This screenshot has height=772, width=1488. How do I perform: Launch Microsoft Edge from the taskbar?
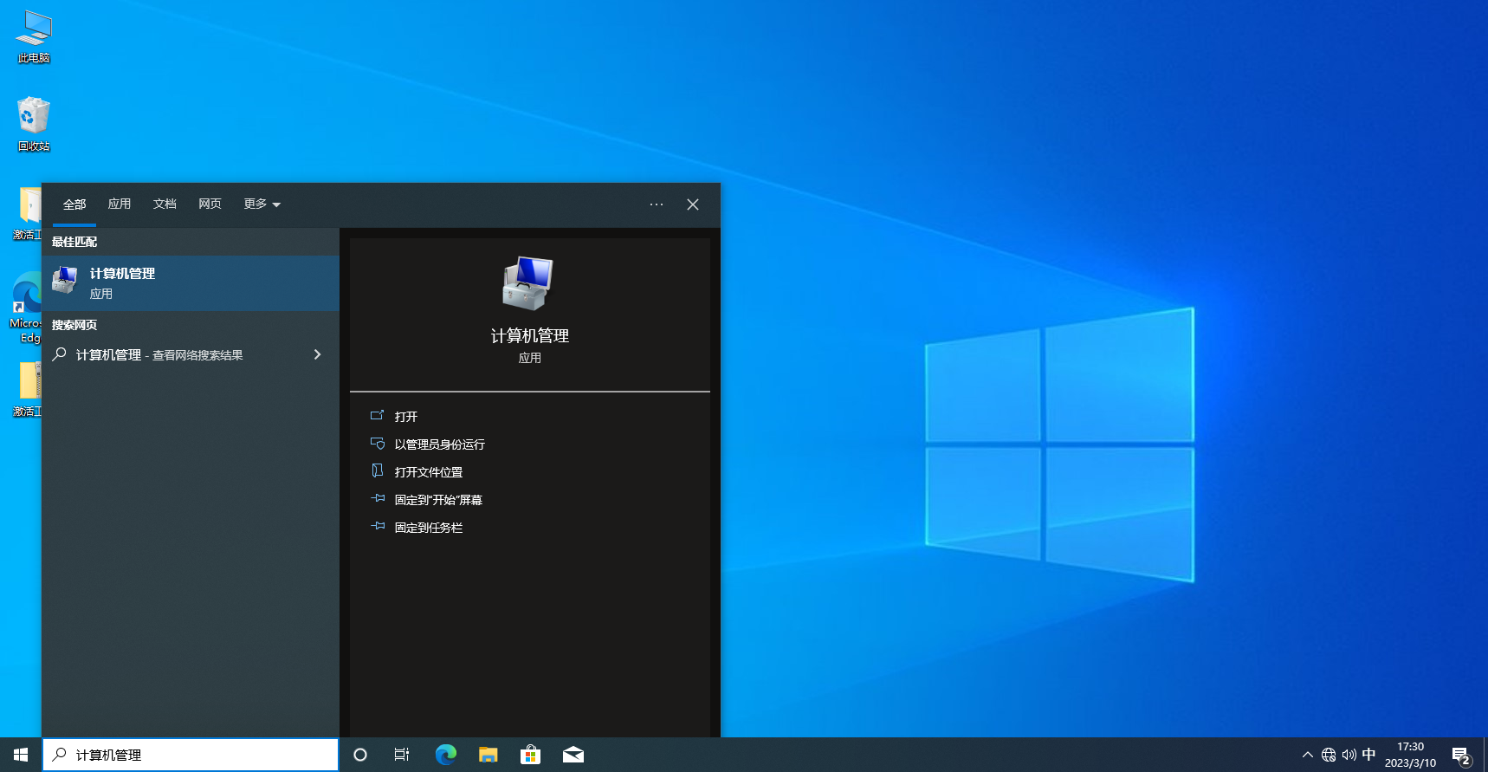[446, 755]
